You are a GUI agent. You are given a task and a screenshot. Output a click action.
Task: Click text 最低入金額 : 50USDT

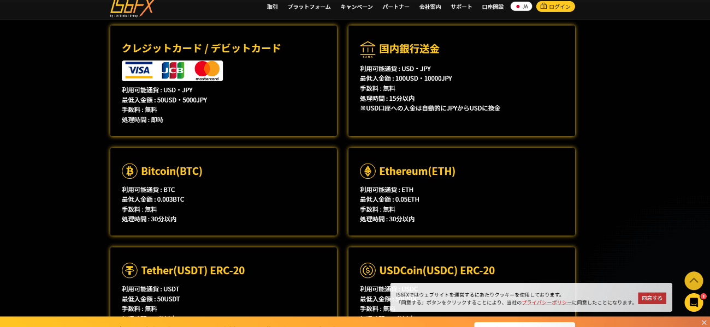(x=151, y=299)
